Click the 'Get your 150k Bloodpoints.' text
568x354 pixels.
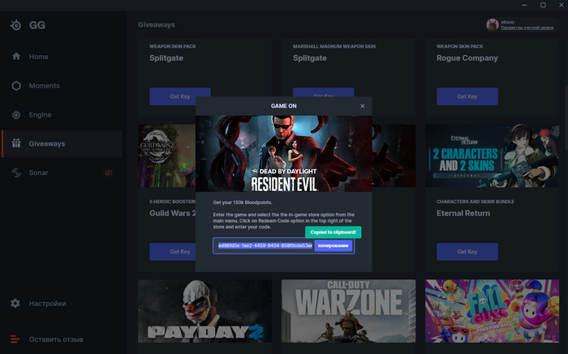(x=243, y=203)
